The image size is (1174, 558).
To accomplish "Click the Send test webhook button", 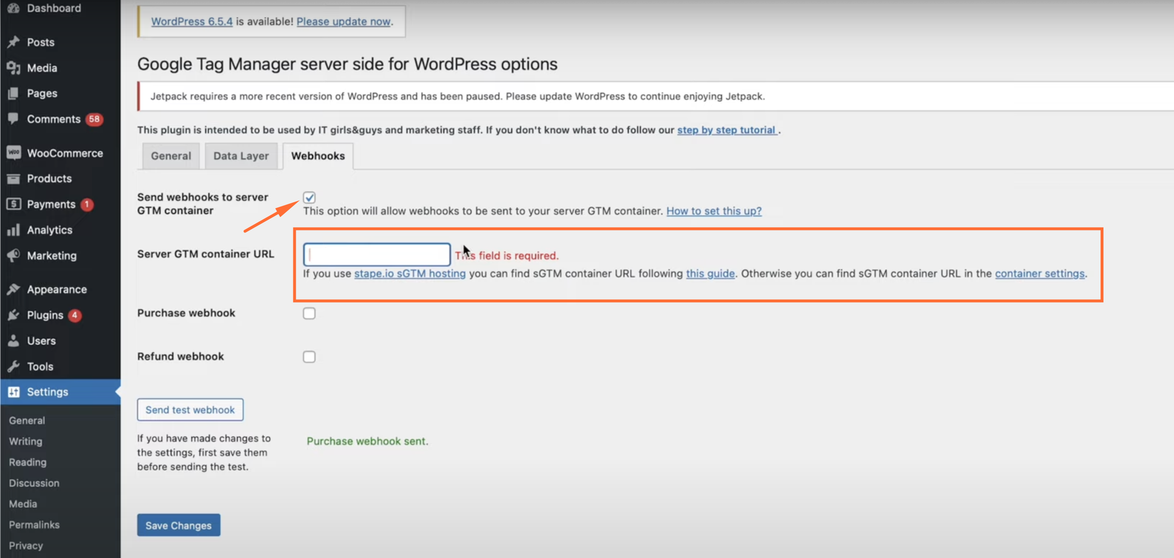I will (190, 410).
